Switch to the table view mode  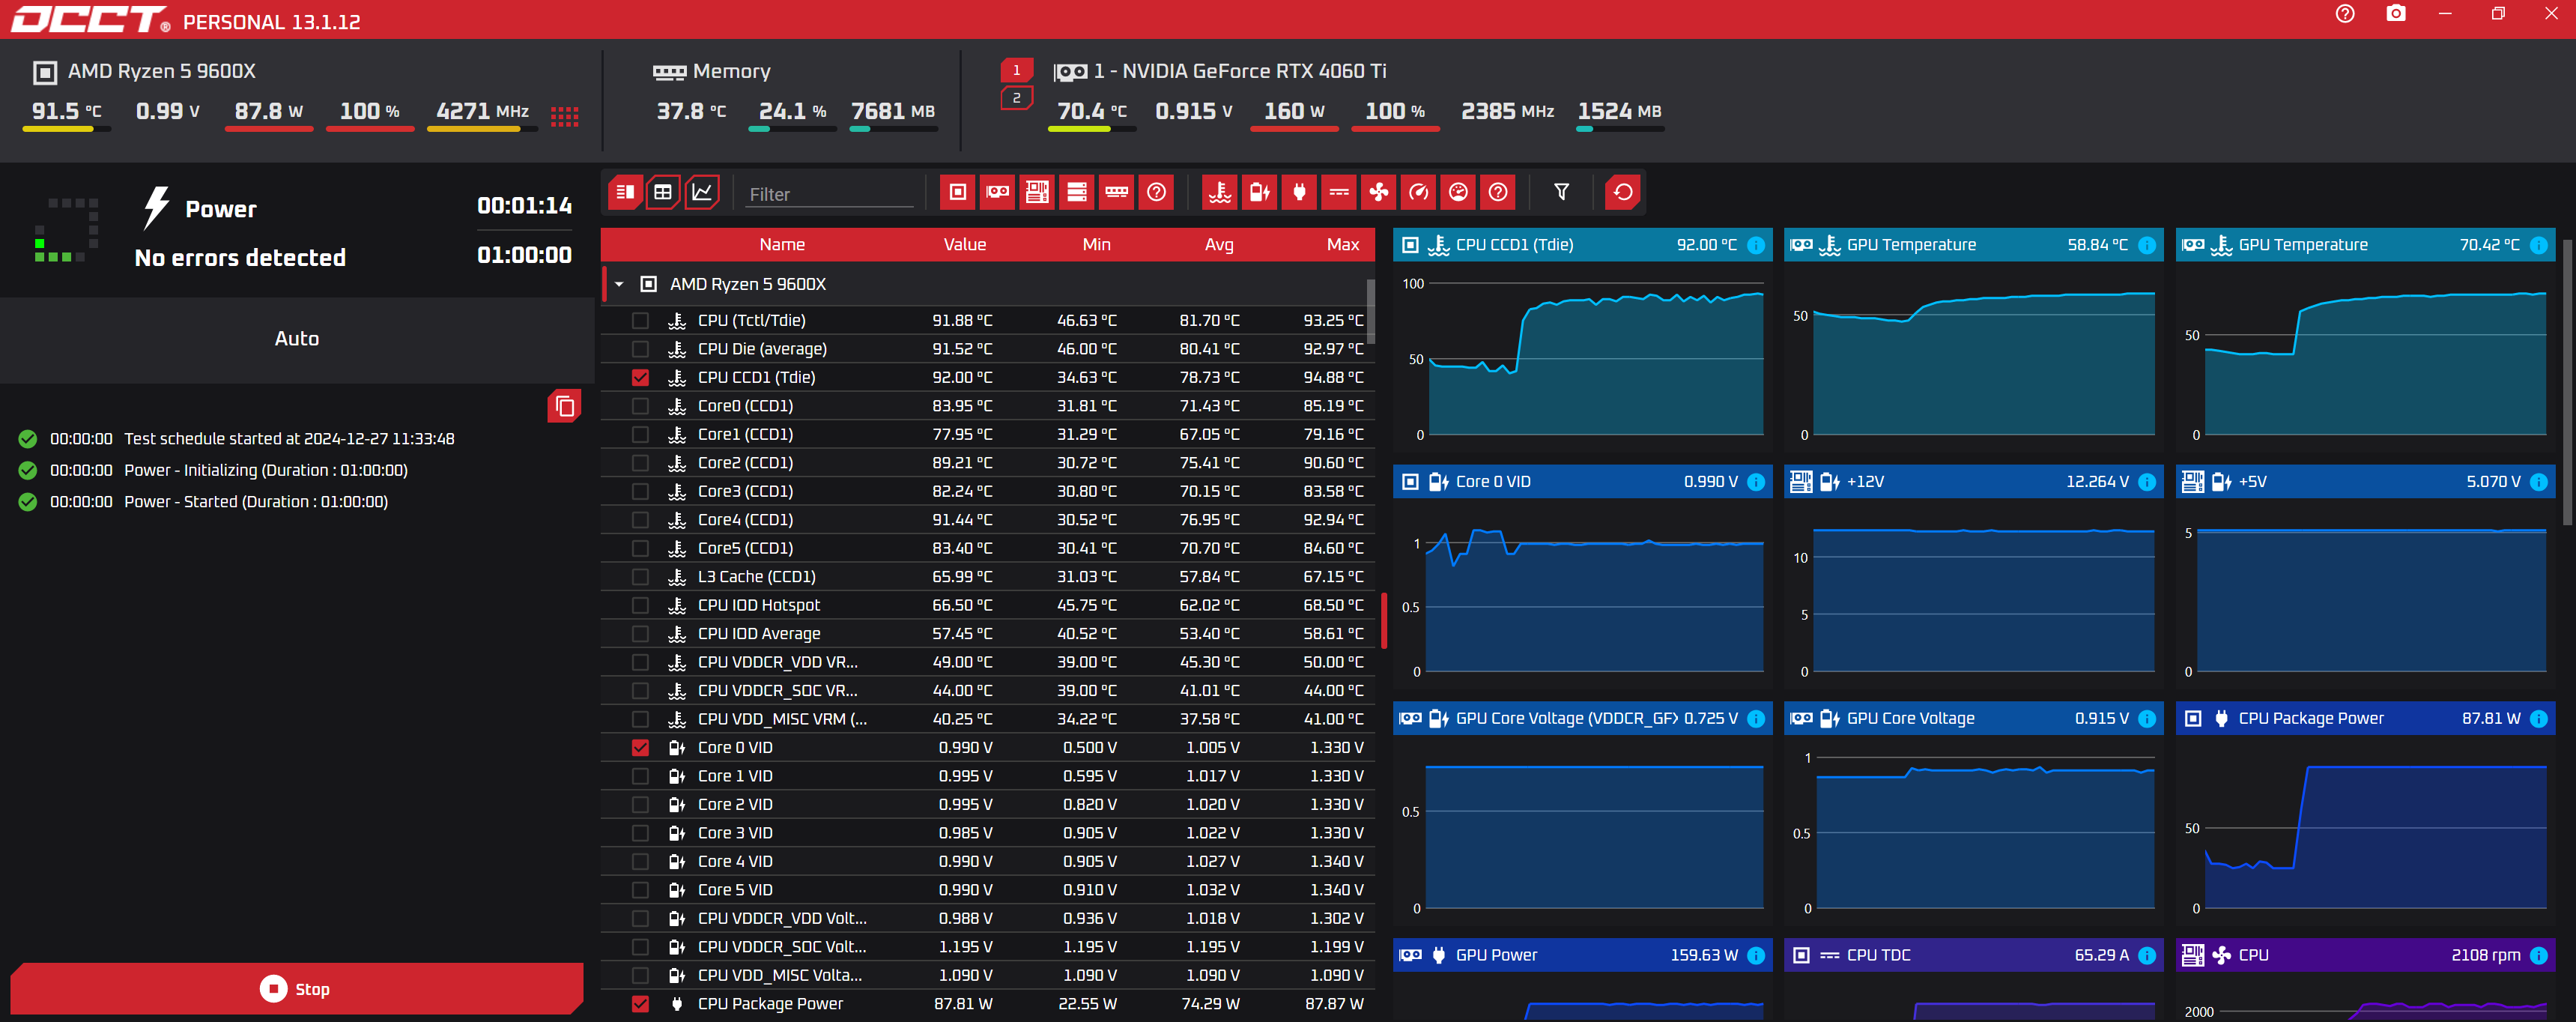[663, 192]
